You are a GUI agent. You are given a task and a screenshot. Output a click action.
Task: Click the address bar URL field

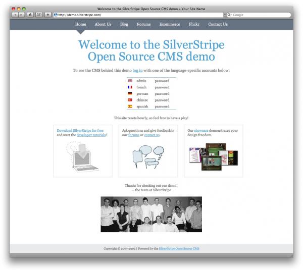coord(138,15)
